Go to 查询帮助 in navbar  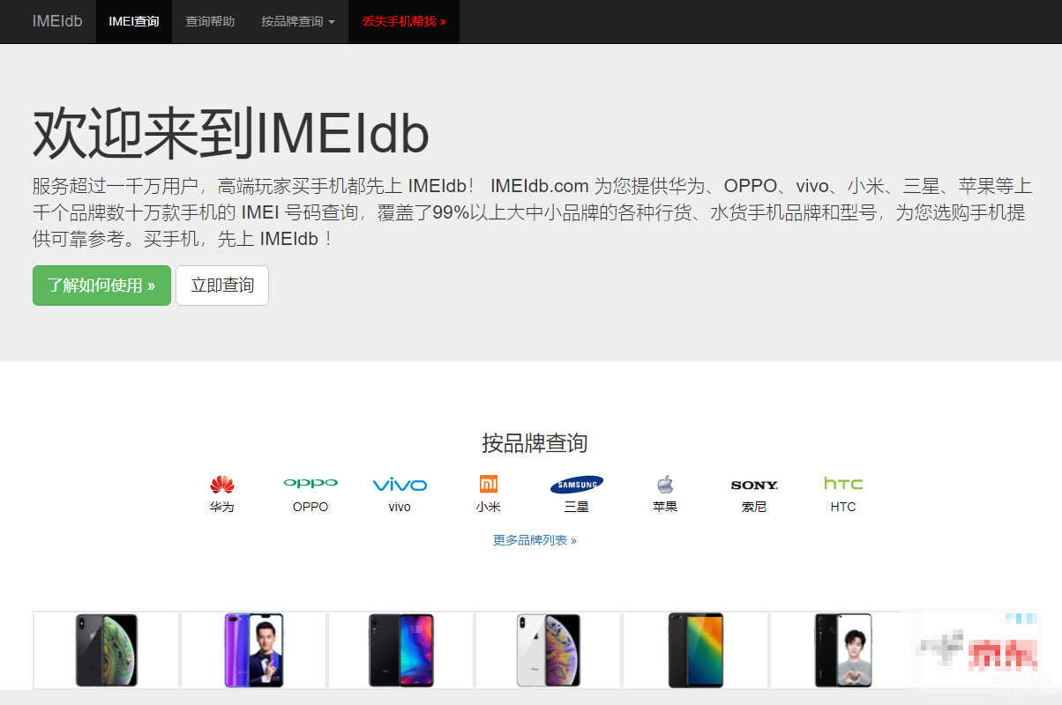tap(210, 21)
